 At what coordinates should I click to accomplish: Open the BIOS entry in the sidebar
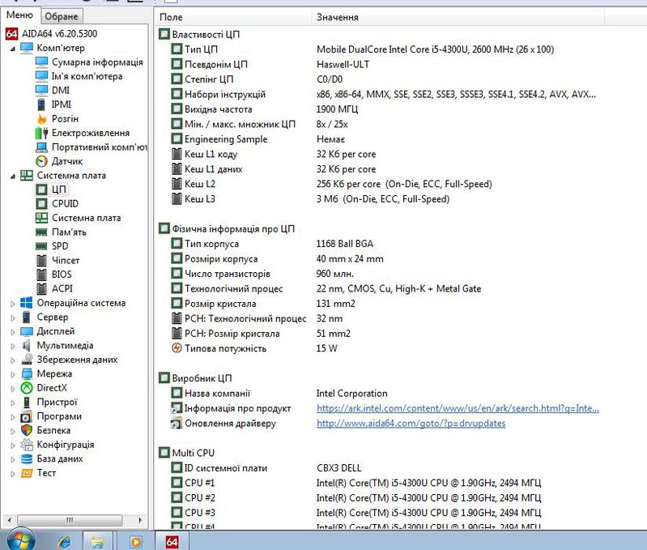pos(62,275)
